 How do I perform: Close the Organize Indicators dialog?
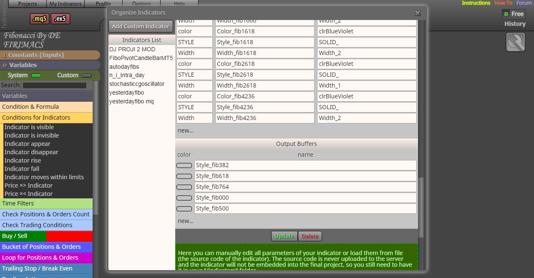[x=418, y=13]
